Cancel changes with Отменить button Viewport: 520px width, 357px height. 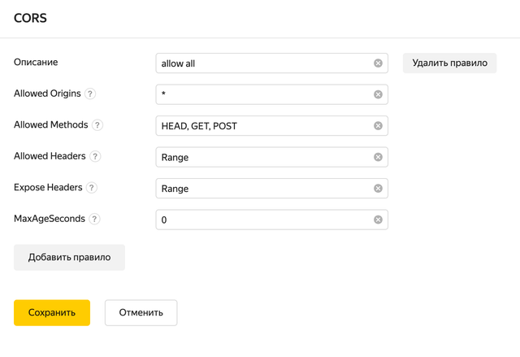141,312
